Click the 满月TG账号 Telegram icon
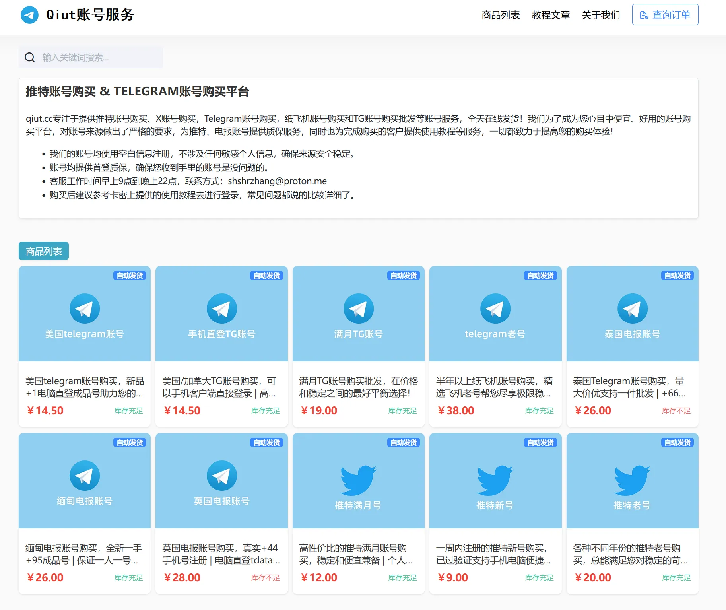 pyautogui.click(x=358, y=308)
